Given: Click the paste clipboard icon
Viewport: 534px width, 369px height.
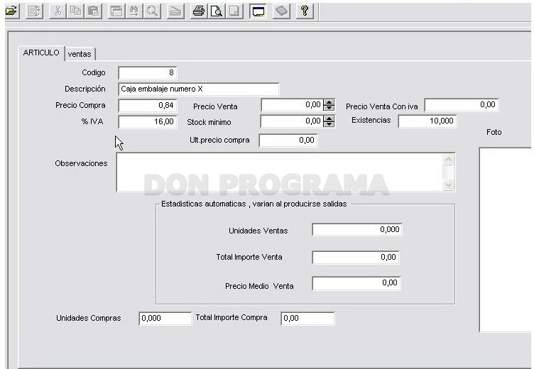Looking at the screenshot, I should pyautogui.click(x=93, y=11).
